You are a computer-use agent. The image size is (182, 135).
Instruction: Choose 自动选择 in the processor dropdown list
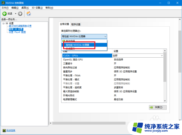(x=84, y=41)
